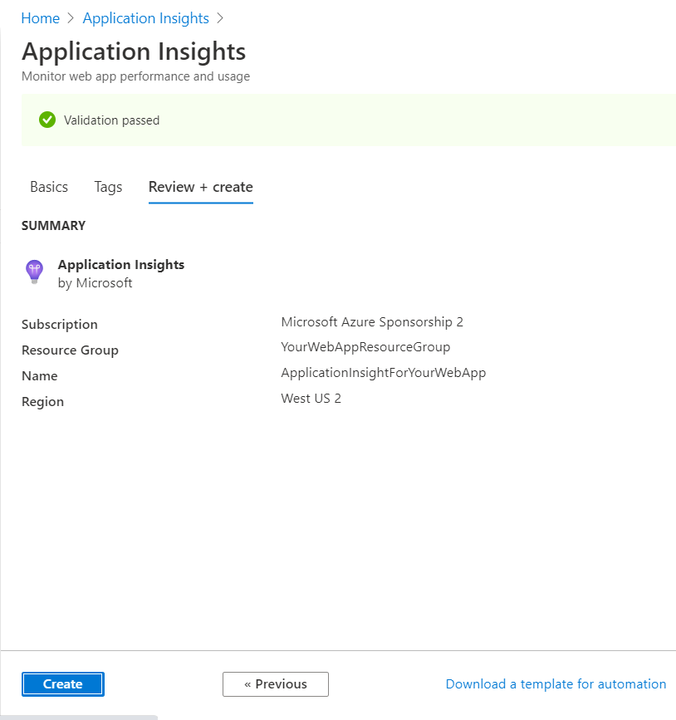This screenshot has width=676, height=720.
Task: Open the Application Insights breadcrumb link
Action: (x=145, y=18)
